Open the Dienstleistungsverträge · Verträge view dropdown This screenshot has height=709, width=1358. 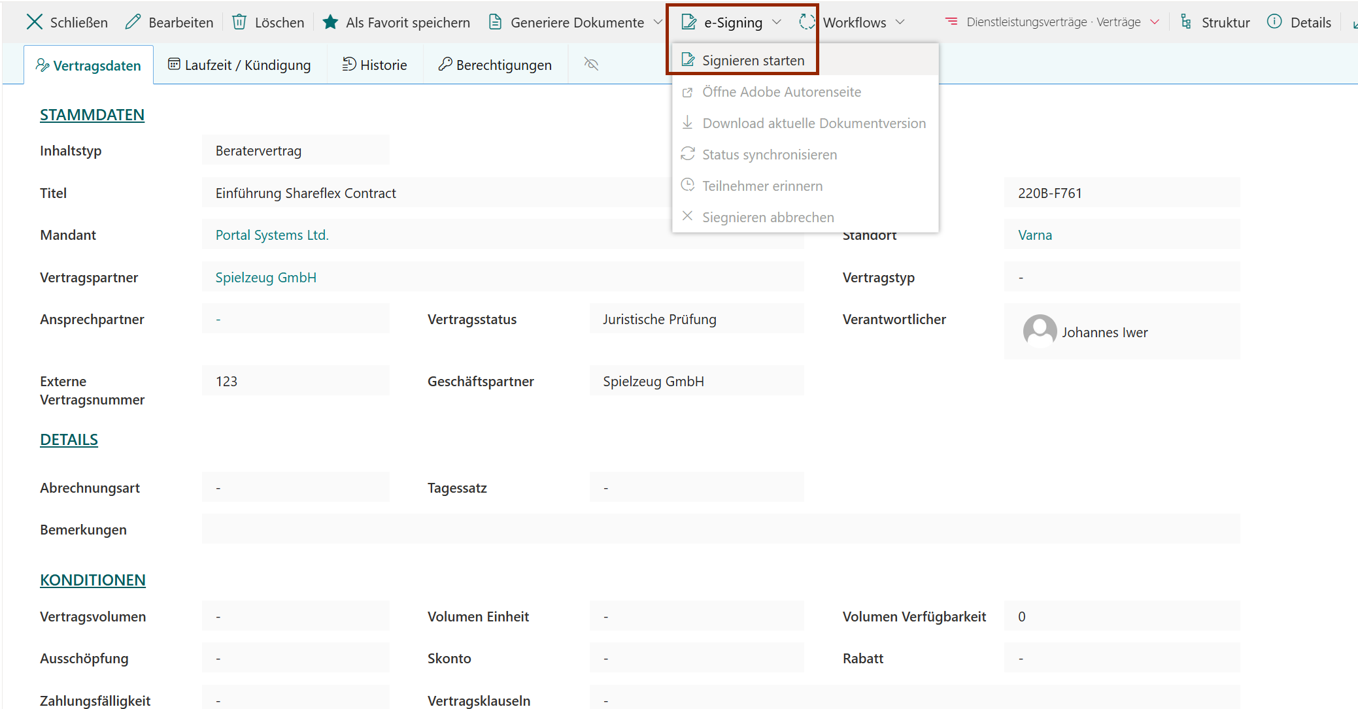(1155, 22)
